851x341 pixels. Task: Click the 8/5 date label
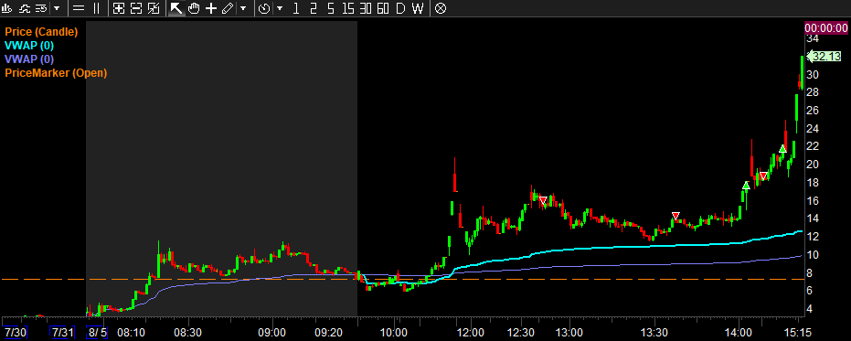[x=98, y=331]
